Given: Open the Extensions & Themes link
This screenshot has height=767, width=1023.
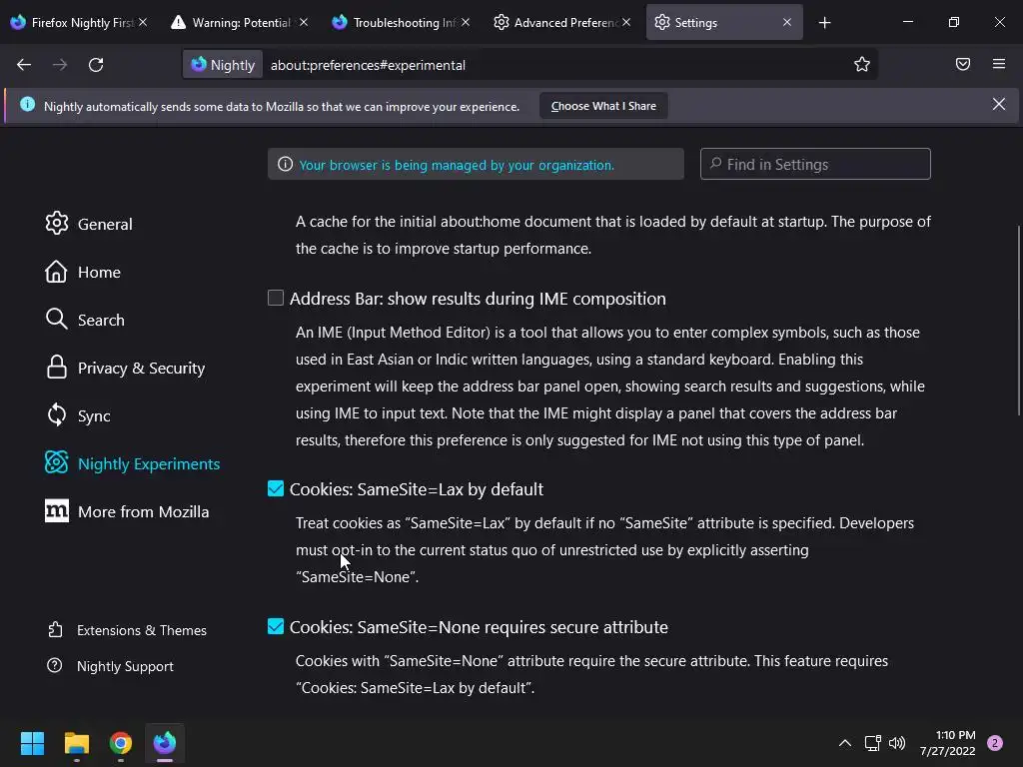Looking at the screenshot, I should (142, 630).
